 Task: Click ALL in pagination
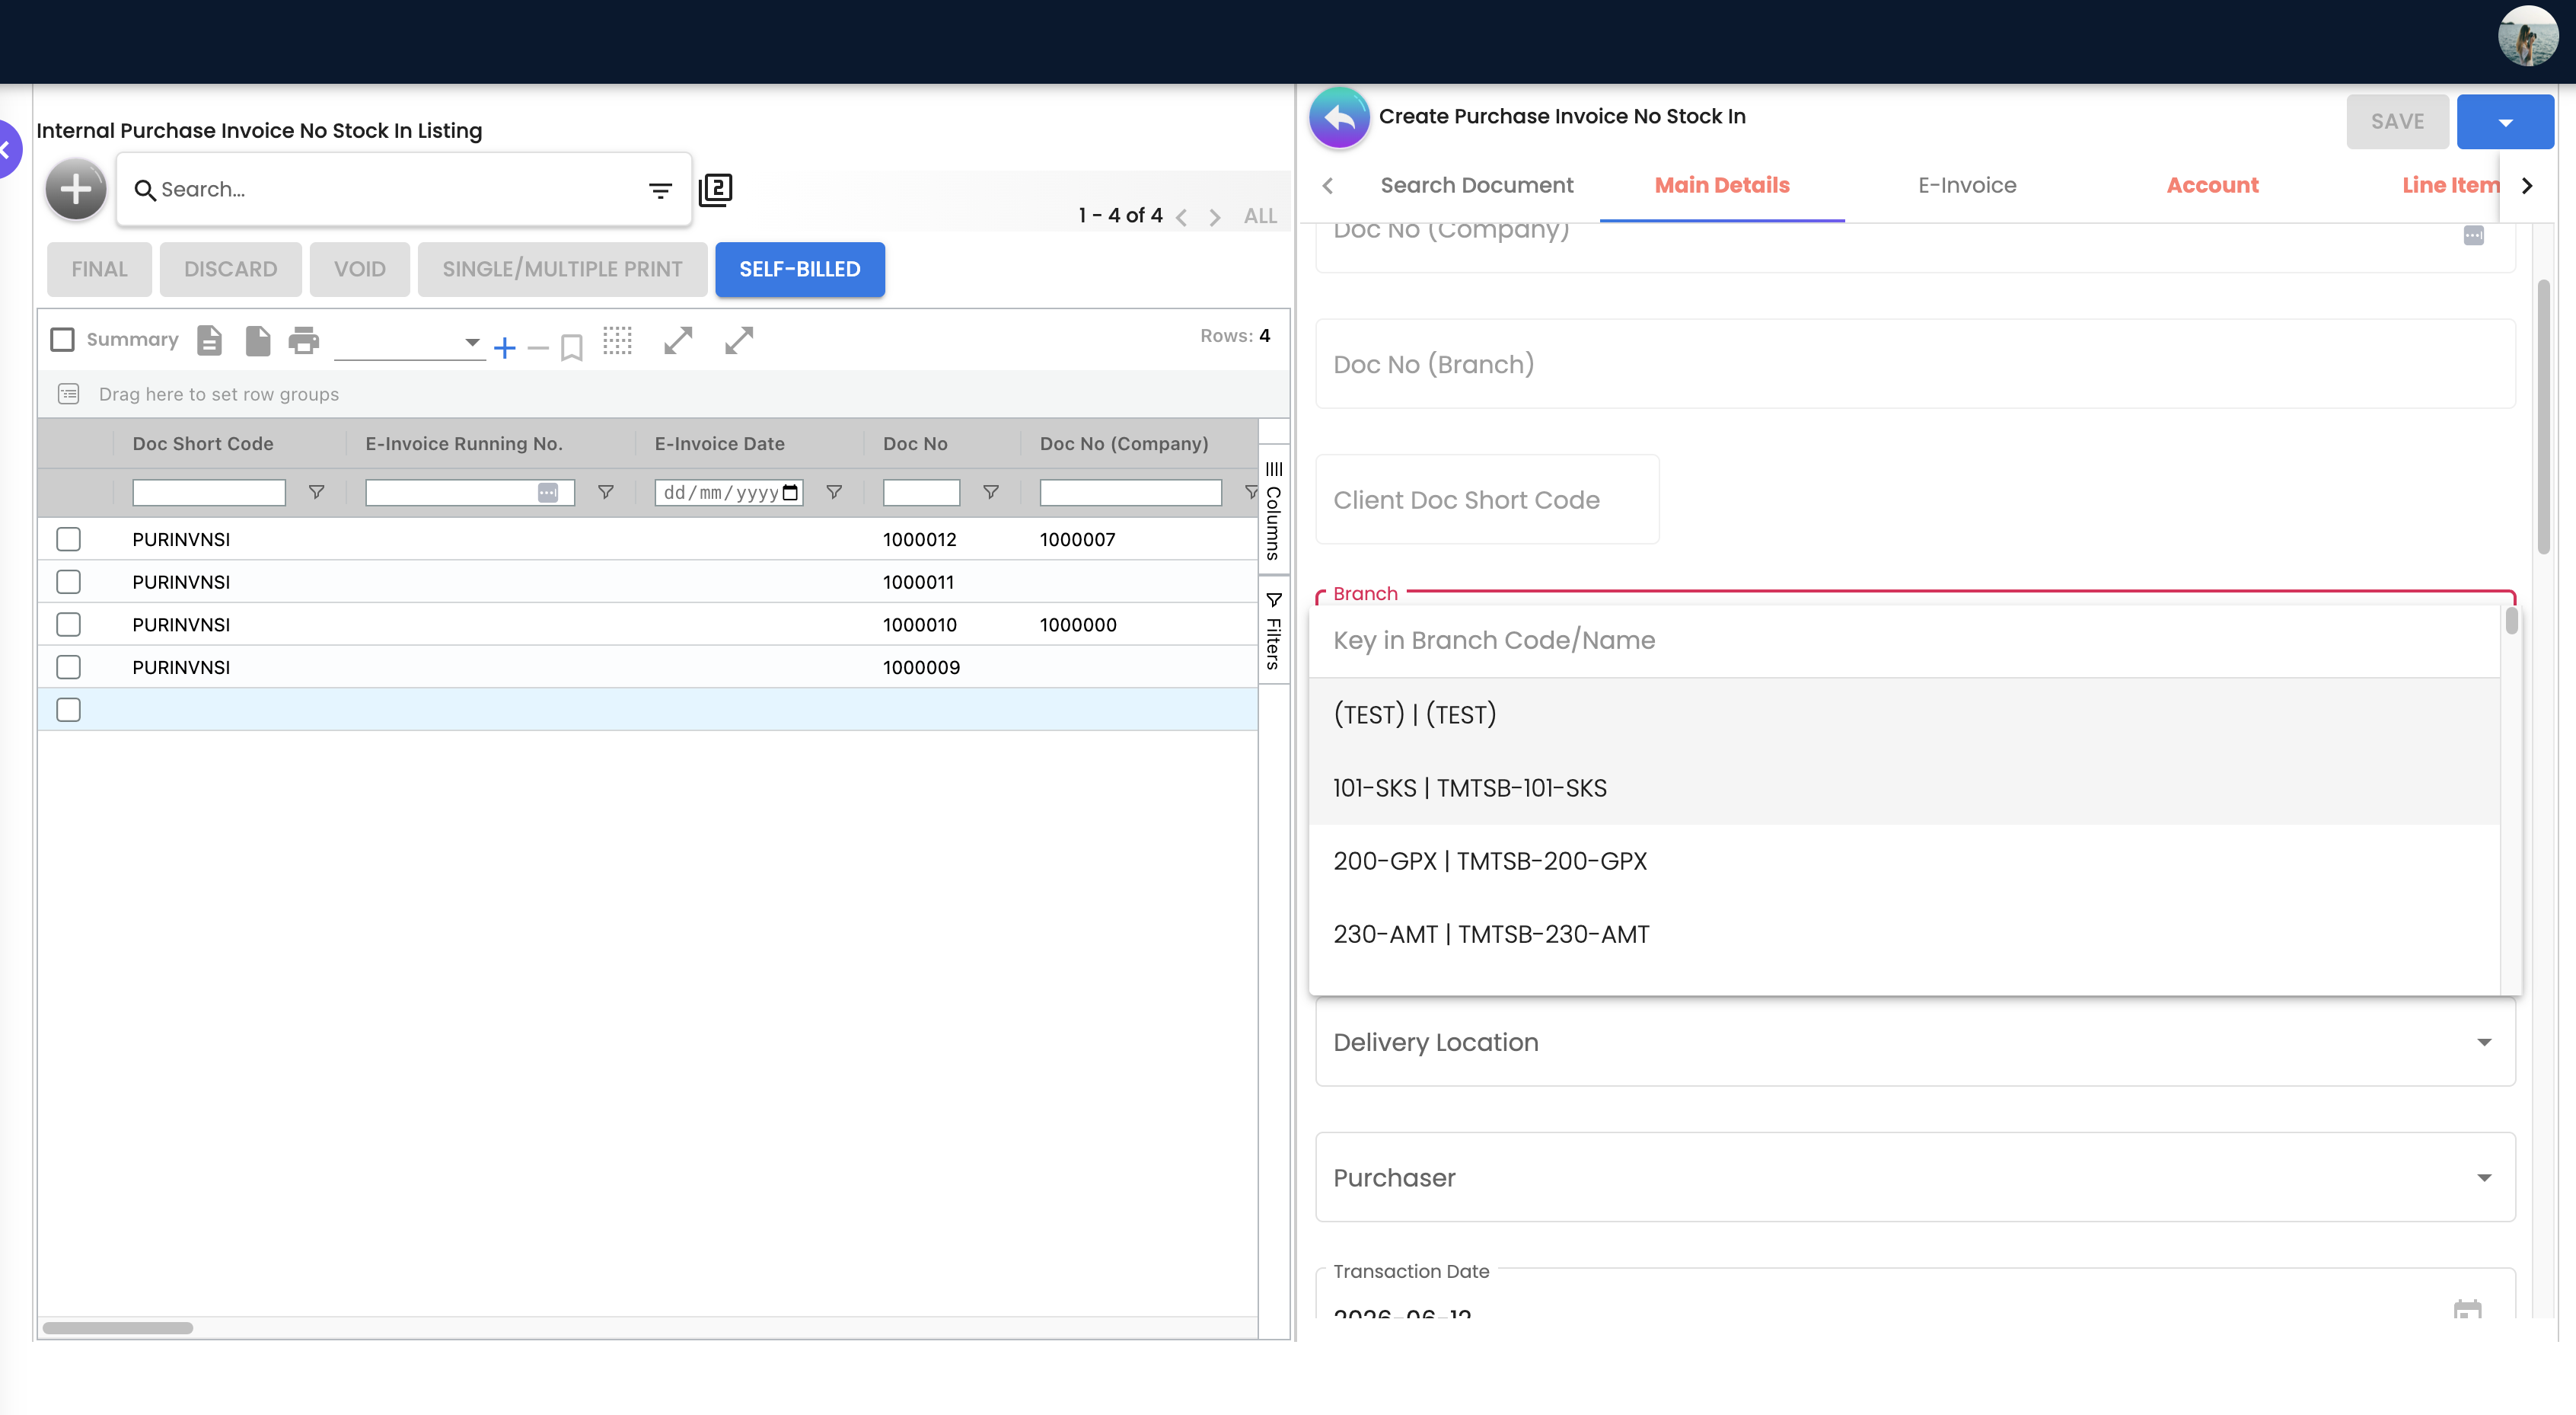click(x=1260, y=216)
